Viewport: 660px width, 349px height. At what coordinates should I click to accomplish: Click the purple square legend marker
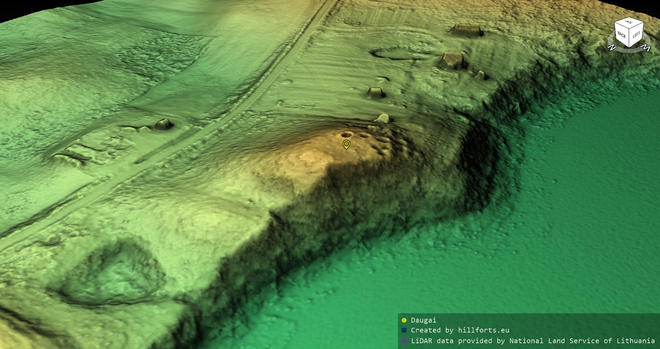click(404, 341)
